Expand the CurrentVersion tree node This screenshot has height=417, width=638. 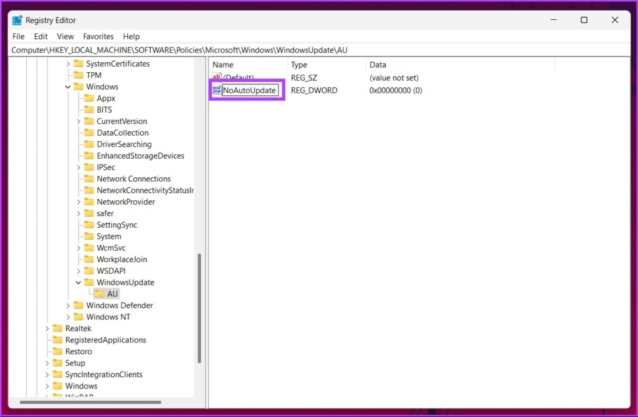[x=79, y=121]
